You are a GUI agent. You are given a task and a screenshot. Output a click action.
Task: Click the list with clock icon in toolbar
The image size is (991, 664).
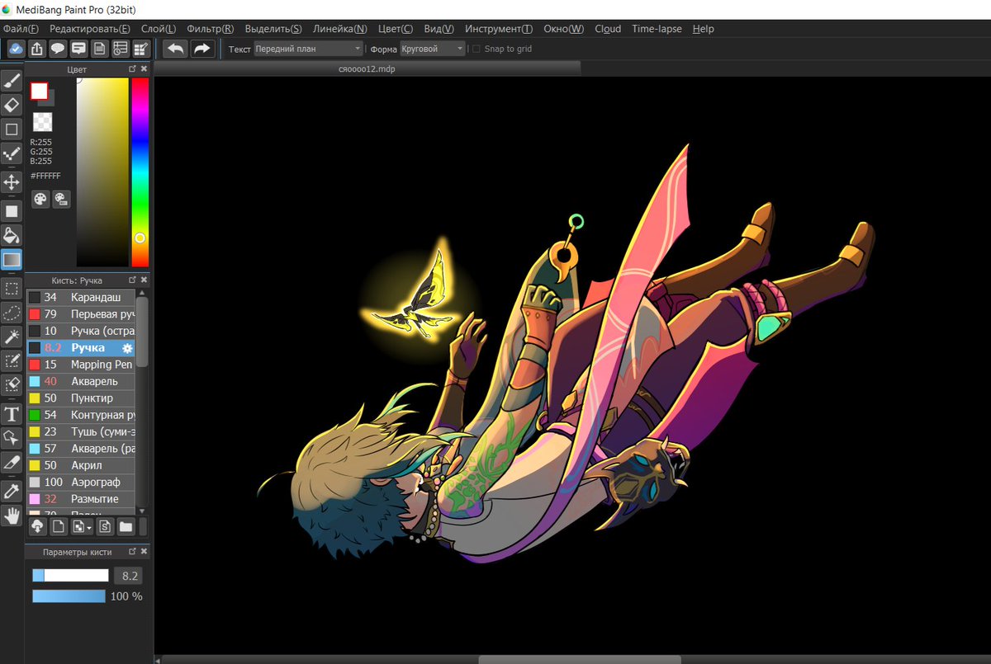[x=121, y=49]
